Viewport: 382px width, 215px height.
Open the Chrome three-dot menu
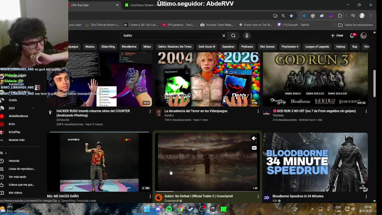[x=371, y=16]
